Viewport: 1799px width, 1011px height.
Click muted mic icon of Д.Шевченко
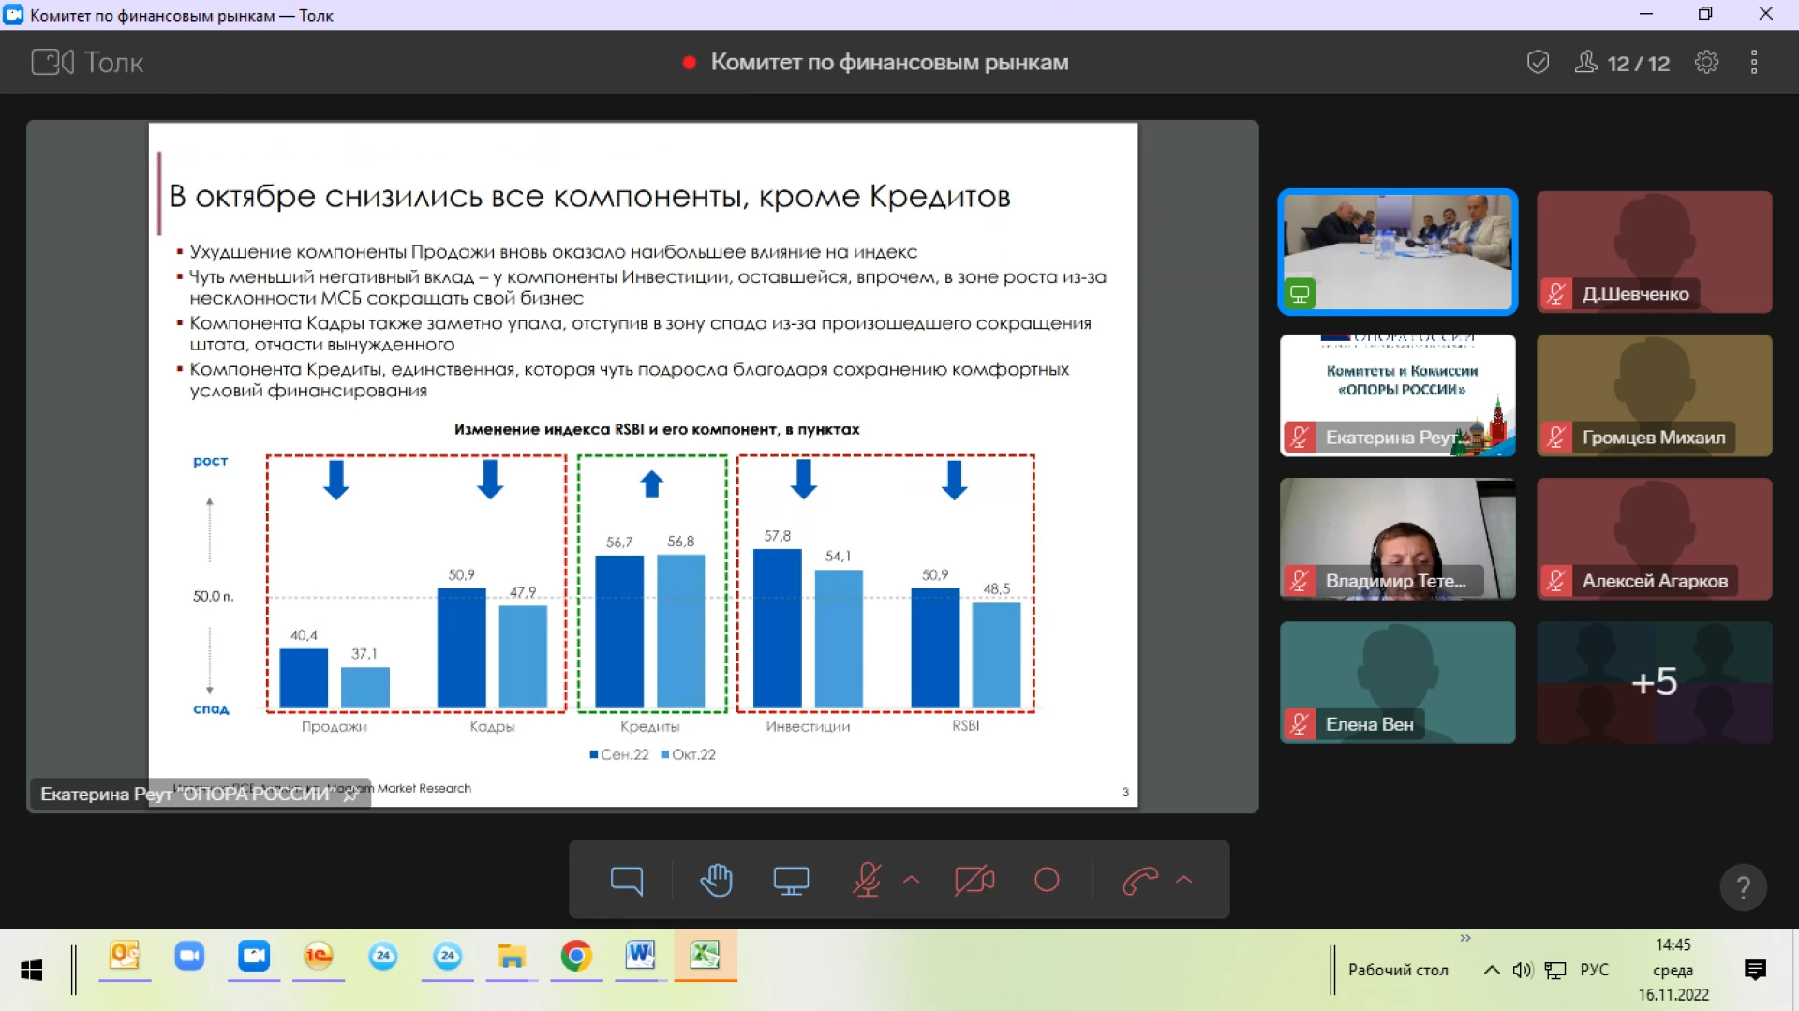[1555, 294]
